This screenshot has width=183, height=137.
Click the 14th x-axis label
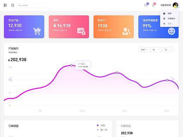click(x=82, y=111)
